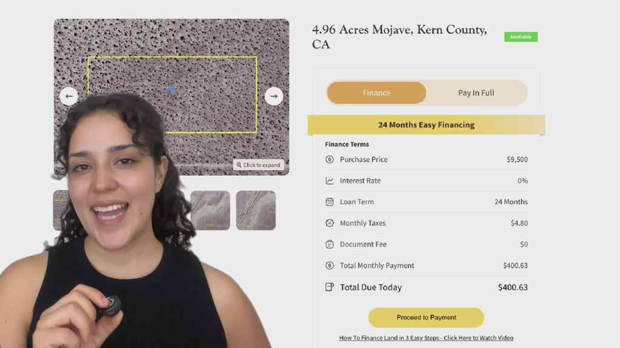Viewport: 620px width, 348px height.
Task: Select the first partially hidden thumbnail
Action: [x=61, y=210]
